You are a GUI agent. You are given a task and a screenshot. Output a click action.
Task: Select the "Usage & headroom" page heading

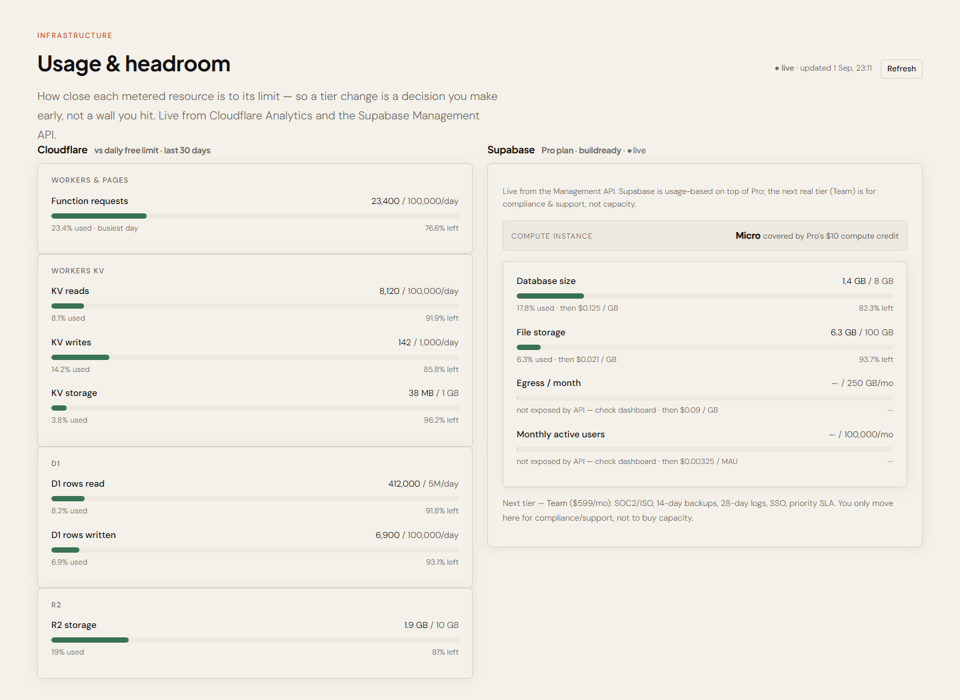point(134,64)
